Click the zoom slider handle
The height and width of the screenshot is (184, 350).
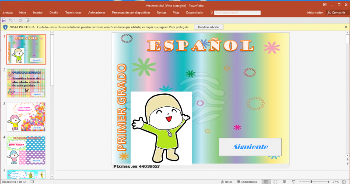pos(311,182)
